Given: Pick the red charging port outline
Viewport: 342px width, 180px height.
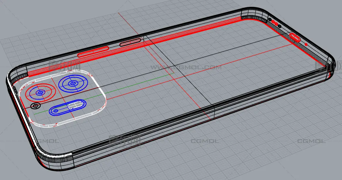Looking at the screenshot, I should point(295,37).
